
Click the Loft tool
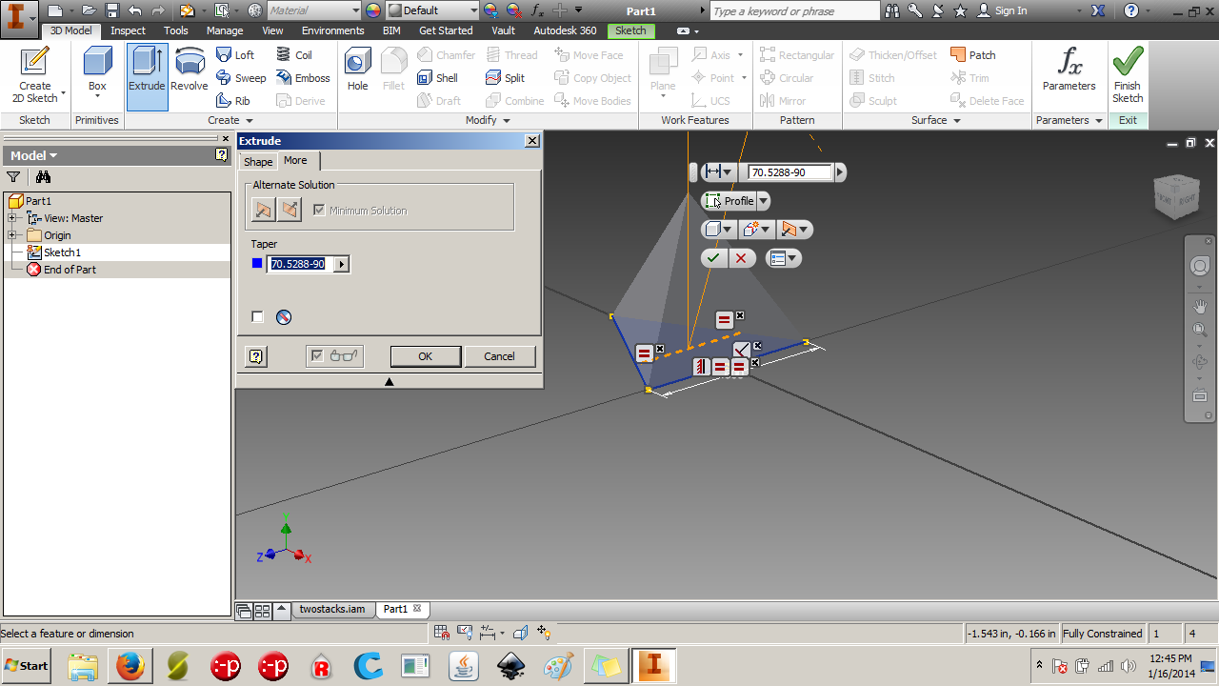point(237,54)
